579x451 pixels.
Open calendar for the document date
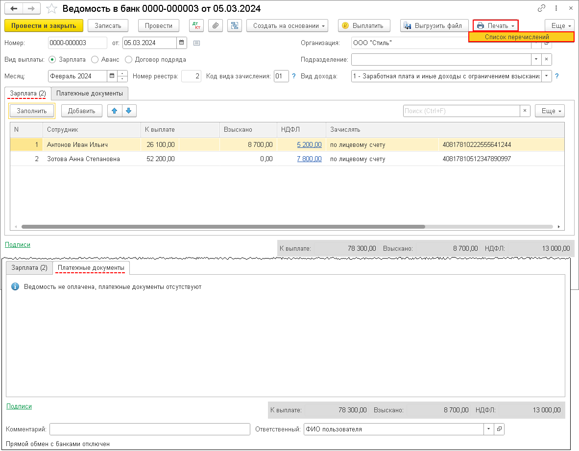pos(182,43)
